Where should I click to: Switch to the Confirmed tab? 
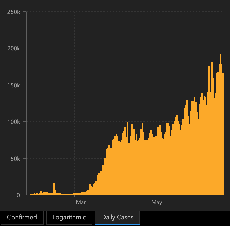point(22,217)
